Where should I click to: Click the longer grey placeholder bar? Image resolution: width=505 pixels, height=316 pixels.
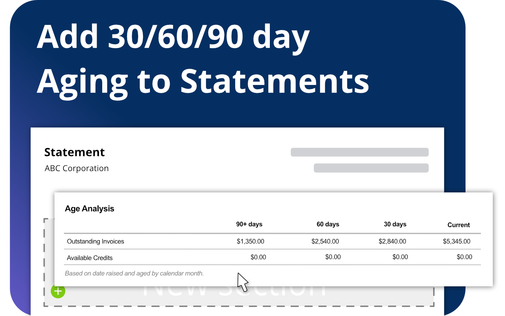coord(360,152)
